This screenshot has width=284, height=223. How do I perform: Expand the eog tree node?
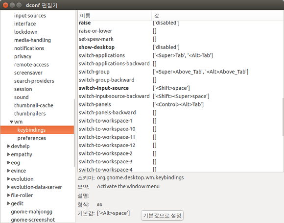[x=8, y=162]
